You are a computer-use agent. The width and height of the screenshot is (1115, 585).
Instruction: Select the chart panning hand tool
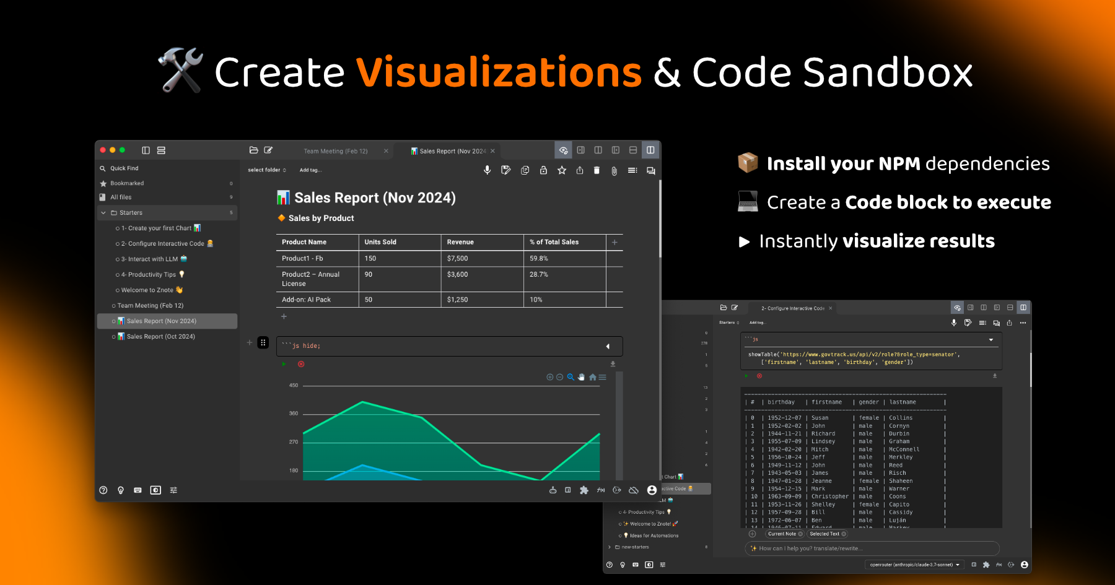(581, 377)
